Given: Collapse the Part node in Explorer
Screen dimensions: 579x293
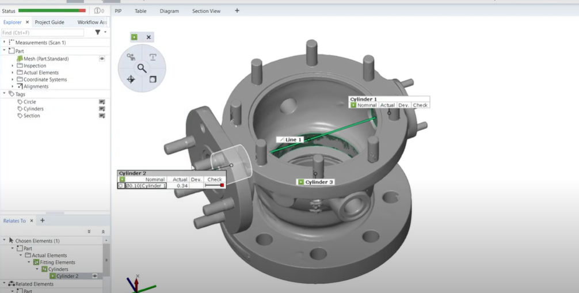Looking at the screenshot, I should click(5, 50).
